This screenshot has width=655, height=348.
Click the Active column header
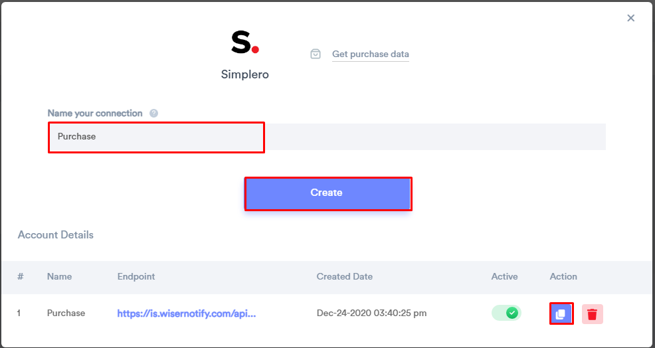[505, 276]
